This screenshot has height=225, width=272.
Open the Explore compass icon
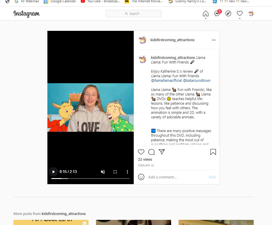tap(228, 13)
